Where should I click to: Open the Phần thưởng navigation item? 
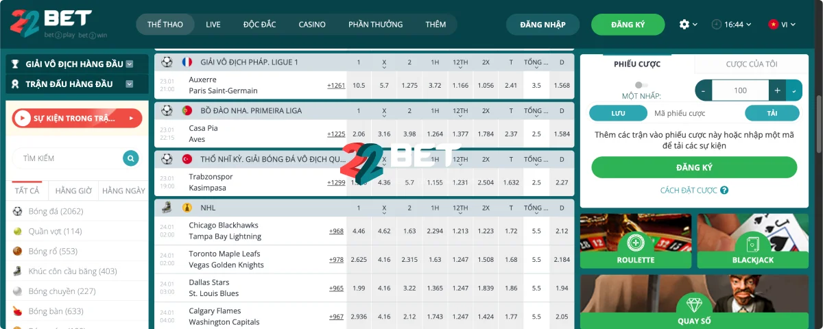[375, 24]
